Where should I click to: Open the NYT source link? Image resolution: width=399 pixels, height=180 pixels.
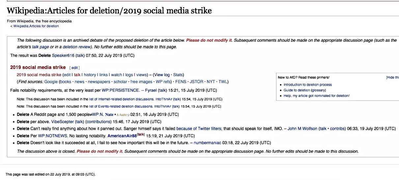pos(211,82)
